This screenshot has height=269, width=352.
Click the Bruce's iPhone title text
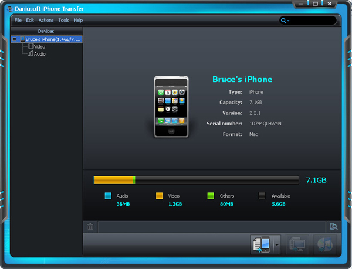tap(242, 79)
